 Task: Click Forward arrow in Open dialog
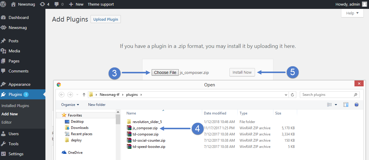click(x=70, y=95)
